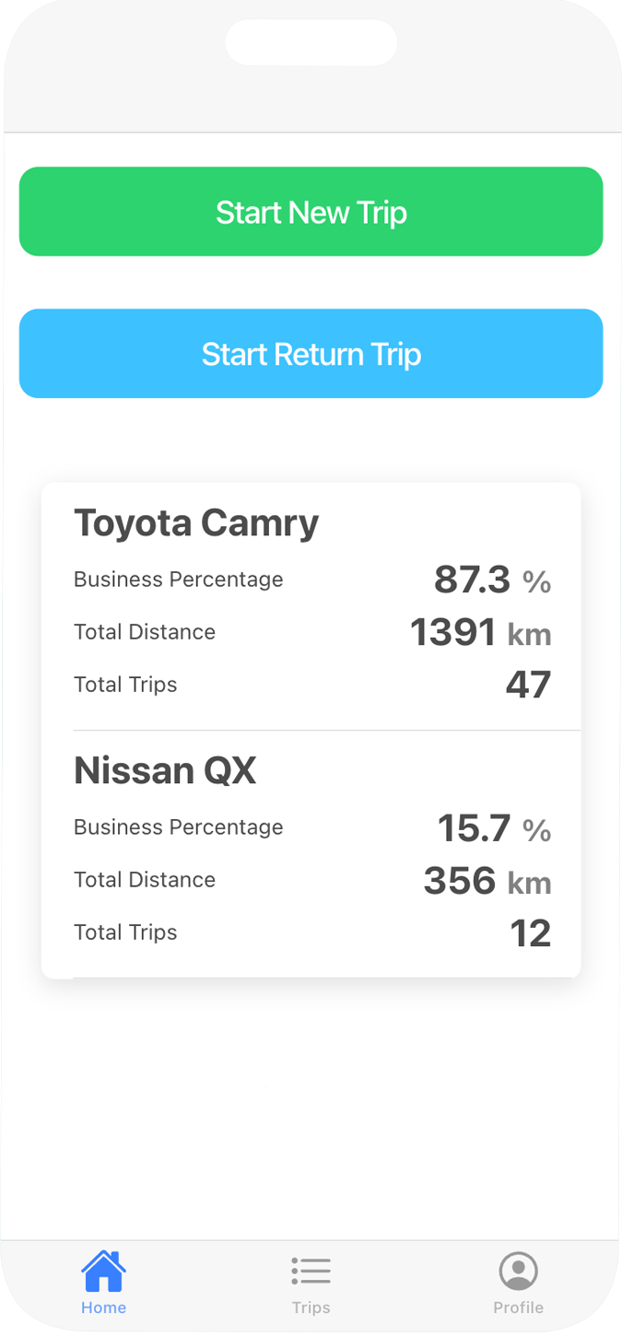Select Toyota Camry's Total Trips label
622x1336 pixels.
[x=125, y=685]
